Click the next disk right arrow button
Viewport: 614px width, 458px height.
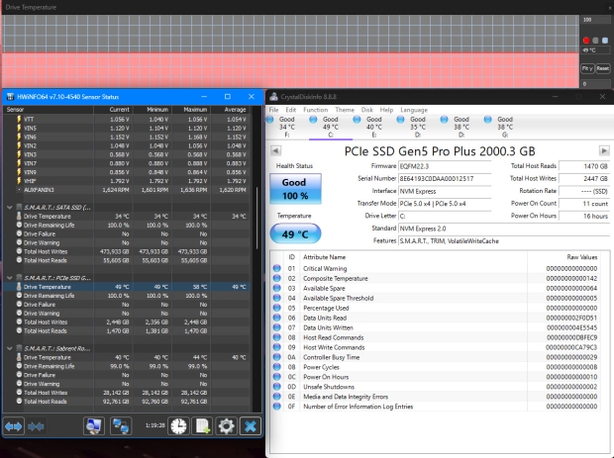point(604,151)
